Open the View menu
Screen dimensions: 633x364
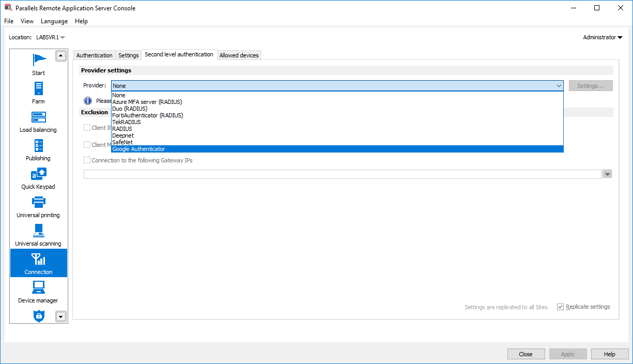[x=27, y=21]
